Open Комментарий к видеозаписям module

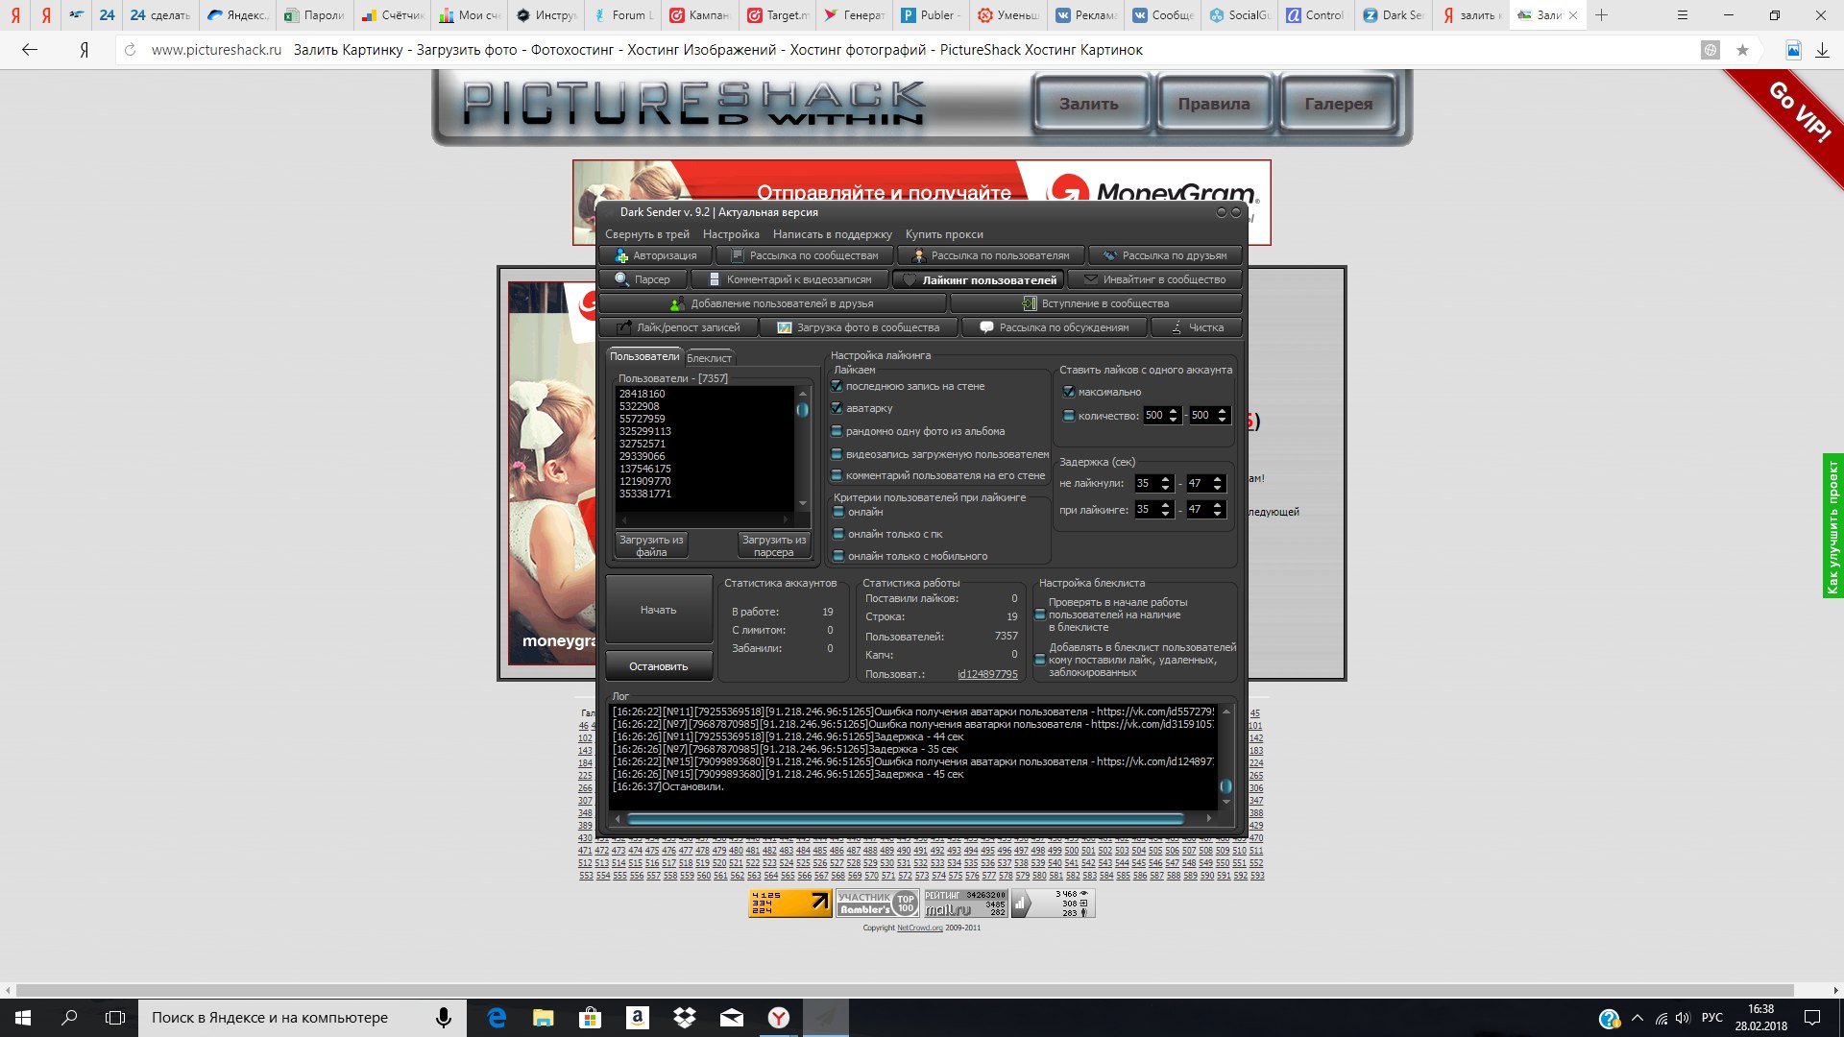789,279
